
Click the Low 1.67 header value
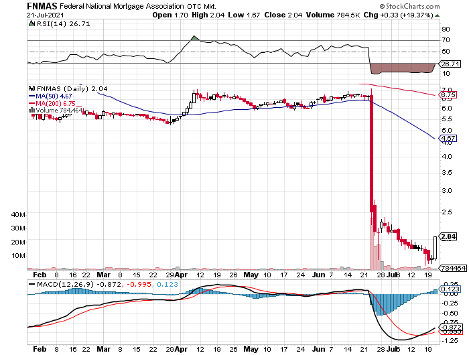[244, 15]
